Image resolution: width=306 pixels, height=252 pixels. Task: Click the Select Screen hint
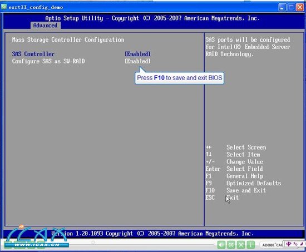click(236, 147)
